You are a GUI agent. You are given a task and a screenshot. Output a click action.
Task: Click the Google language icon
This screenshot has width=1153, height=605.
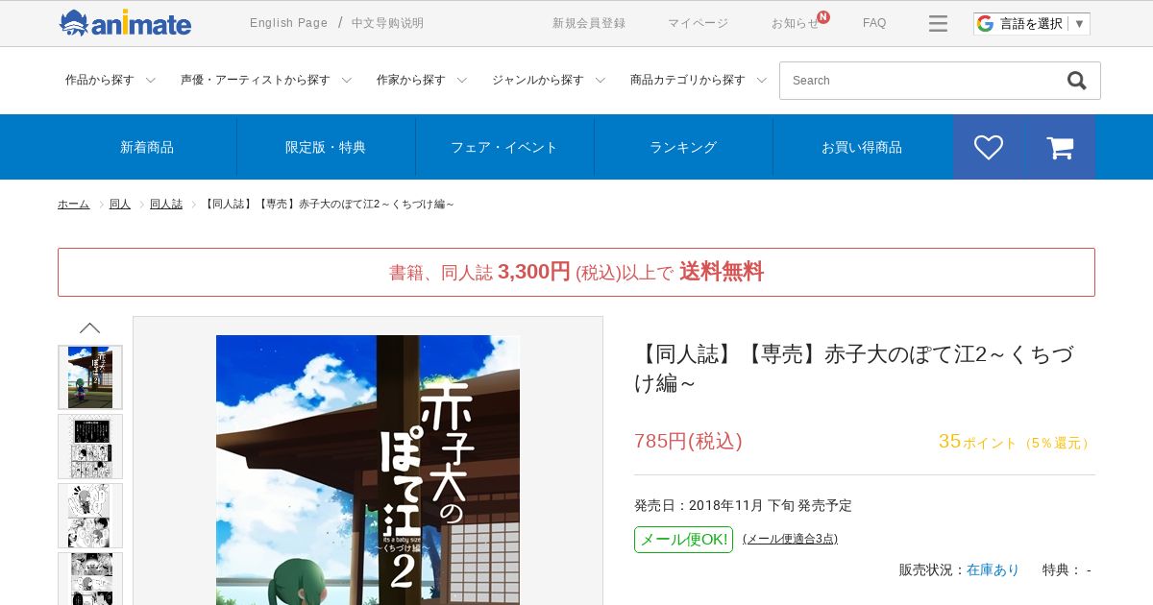(986, 23)
